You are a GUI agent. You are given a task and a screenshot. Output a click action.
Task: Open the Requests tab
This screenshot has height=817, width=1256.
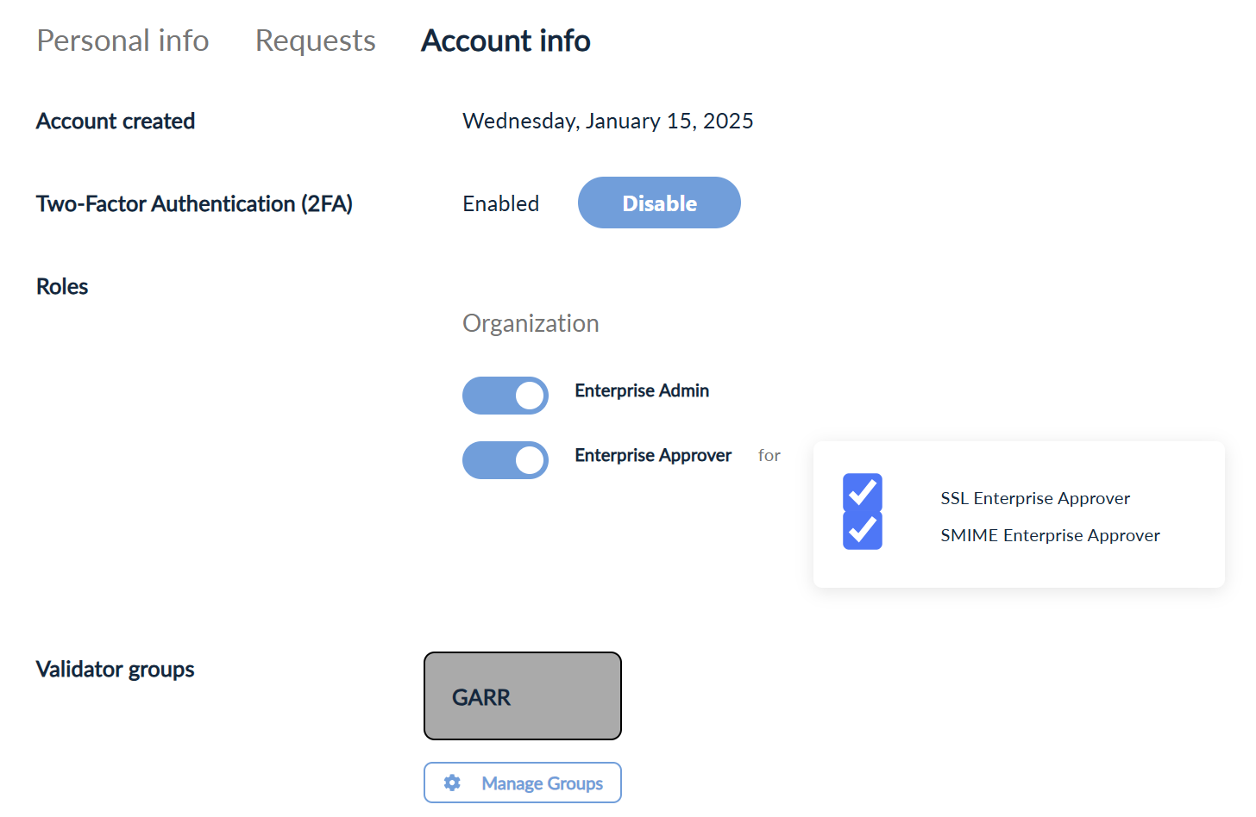[x=316, y=41]
